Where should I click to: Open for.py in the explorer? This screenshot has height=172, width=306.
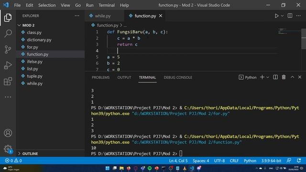click(x=50, y=47)
